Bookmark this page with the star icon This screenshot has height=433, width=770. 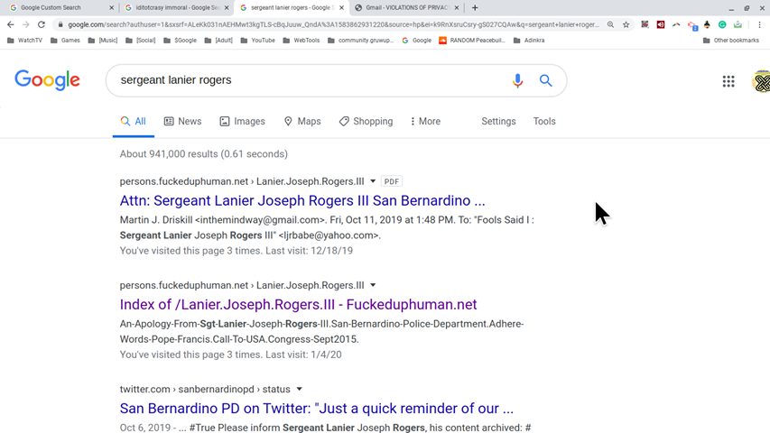pos(626,24)
